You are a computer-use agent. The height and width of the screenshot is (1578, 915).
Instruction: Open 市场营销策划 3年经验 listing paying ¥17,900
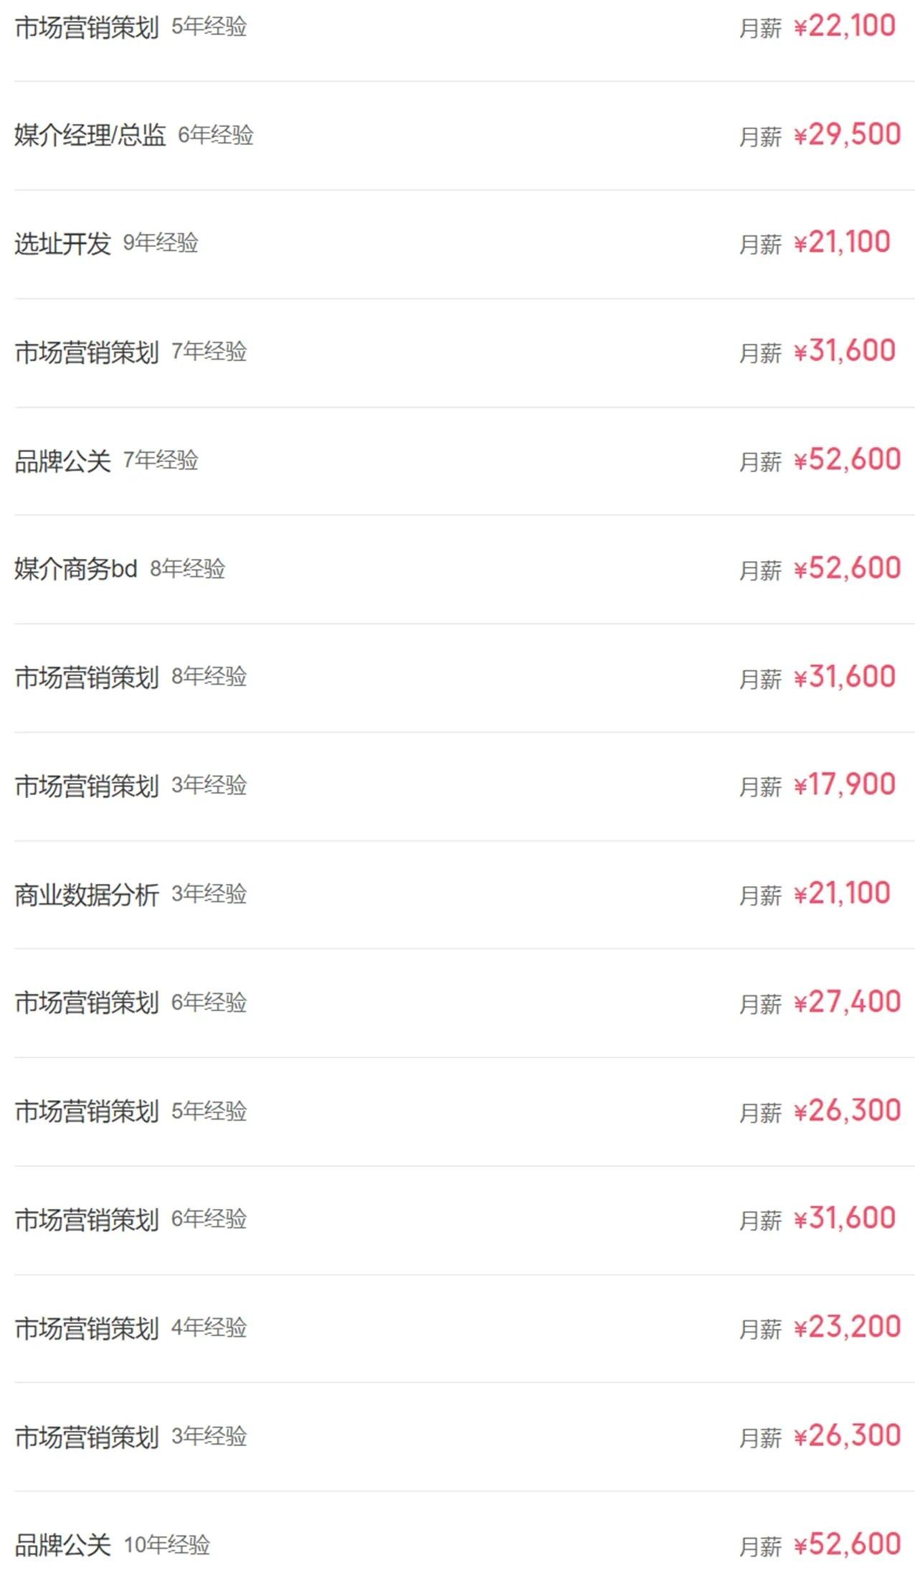[87, 786]
